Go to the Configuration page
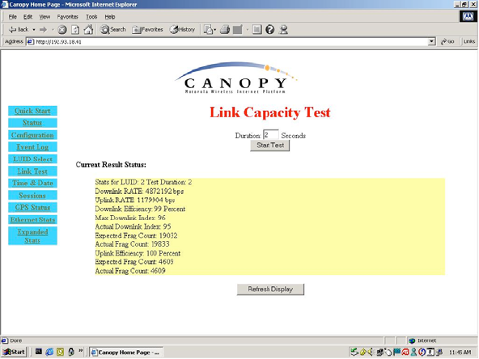Image resolution: width=479 pixels, height=359 pixels. click(32, 135)
